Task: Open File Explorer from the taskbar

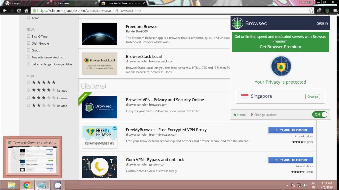Action: [x=12, y=185]
